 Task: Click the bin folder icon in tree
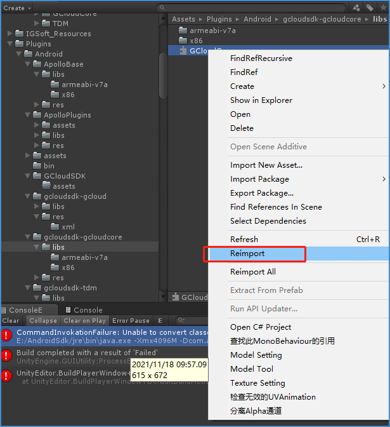pyautogui.click(x=37, y=166)
